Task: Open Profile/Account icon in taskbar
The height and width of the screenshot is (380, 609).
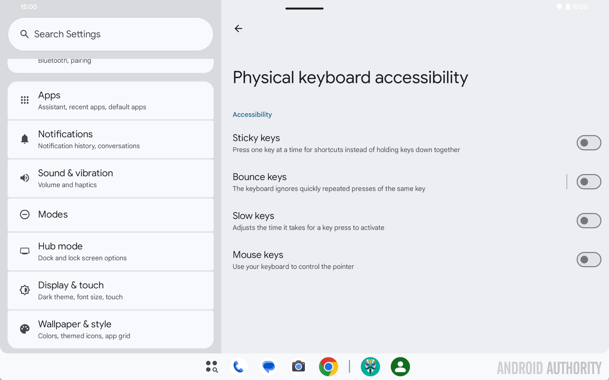Action: pyautogui.click(x=400, y=366)
